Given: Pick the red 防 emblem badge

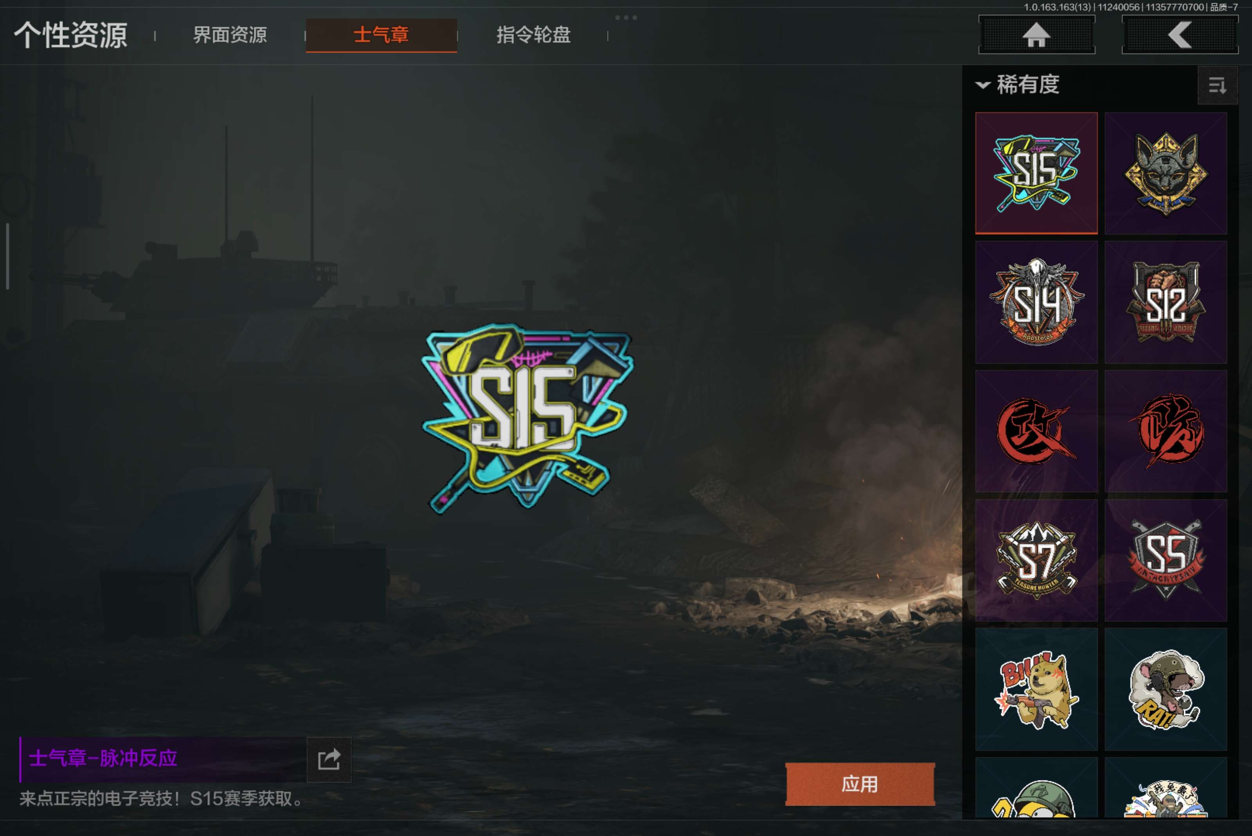Looking at the screenshot, I should pyautogui.click(x=1166, y=431).
